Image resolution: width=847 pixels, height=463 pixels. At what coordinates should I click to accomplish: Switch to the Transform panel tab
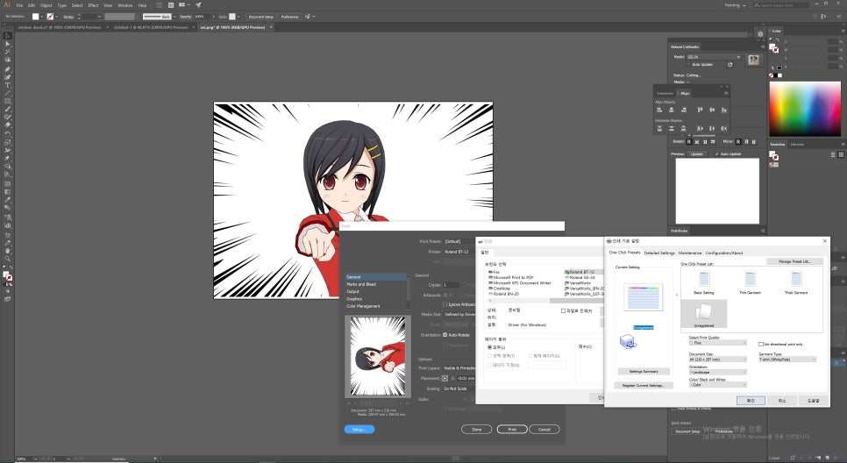coord(665,94)
